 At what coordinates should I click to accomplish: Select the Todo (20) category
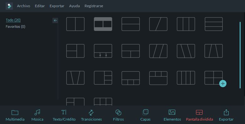point(13,20)
